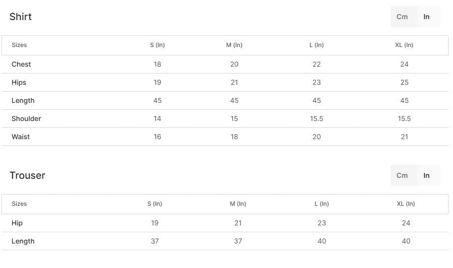The width and height of the screenshot is (453, 268).
Task: Click the M (In) column header in Trouser table
Action: pos(238,204)
